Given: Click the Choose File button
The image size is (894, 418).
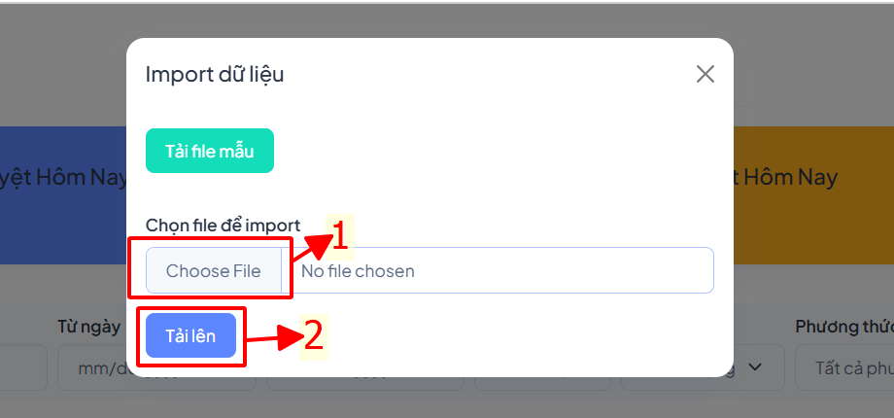Looking at the screenshot, I should coord(213,270).
